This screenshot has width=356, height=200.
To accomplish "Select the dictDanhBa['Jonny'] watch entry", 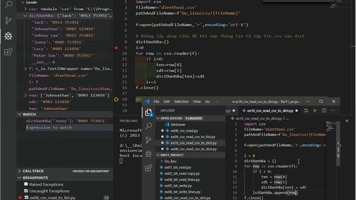I will (x=66, y=121).
